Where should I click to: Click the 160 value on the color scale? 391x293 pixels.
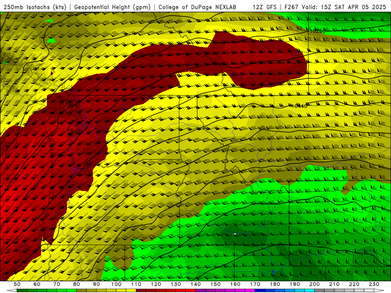pyautogui.click(x=235, y=284)
